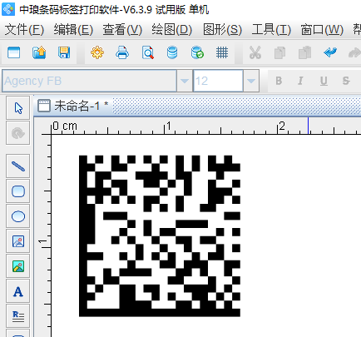Screen dimensions: 361x337
Task: Open print preview
Action: 147,52
